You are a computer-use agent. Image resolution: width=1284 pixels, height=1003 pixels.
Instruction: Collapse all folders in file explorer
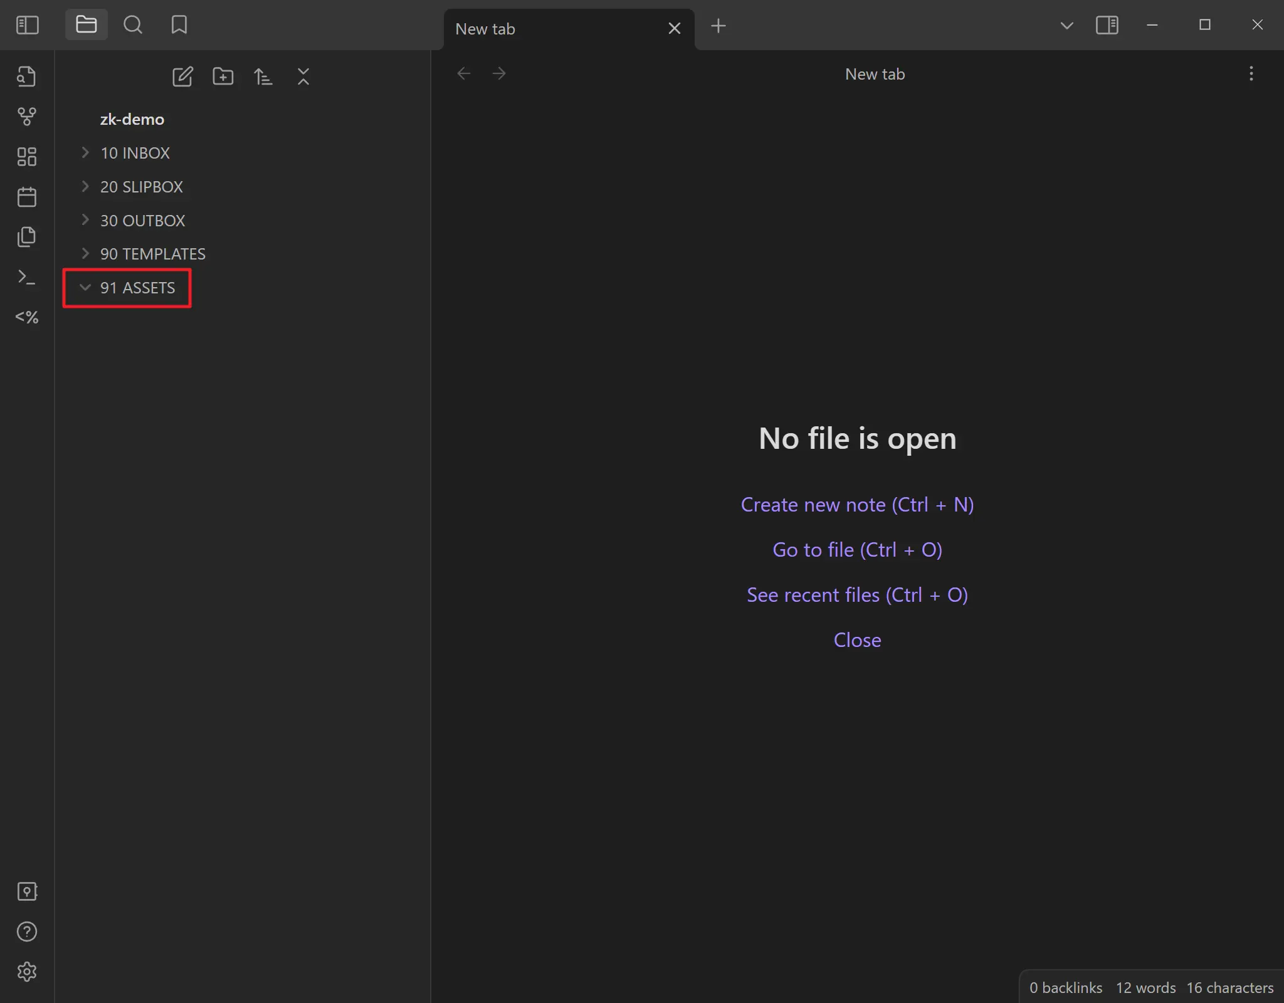pos(303,76)
